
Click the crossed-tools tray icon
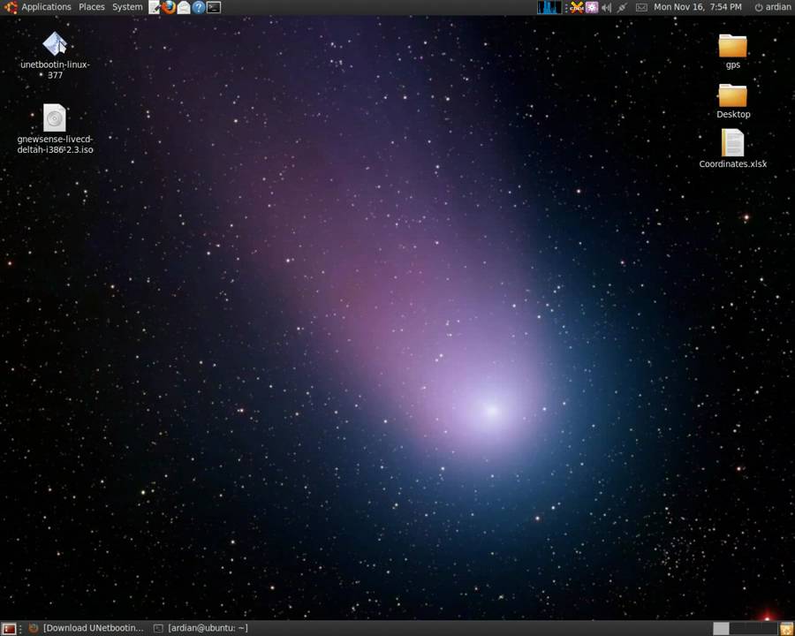(x=577, y=7)
